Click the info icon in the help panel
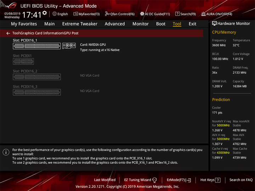This screenshot has height=191, width=255. (x=6, y=152)
